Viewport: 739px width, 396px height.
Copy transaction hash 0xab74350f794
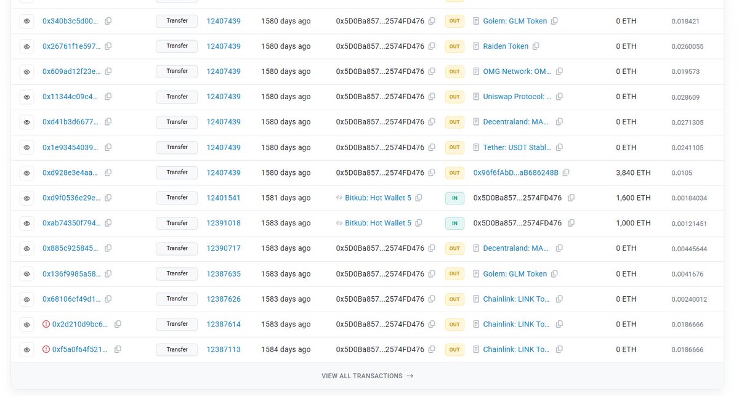pyautogui.click(x=108, y=223)
